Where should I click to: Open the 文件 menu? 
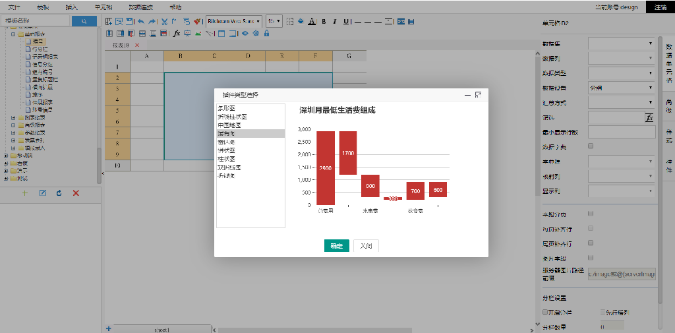[15, 7]
